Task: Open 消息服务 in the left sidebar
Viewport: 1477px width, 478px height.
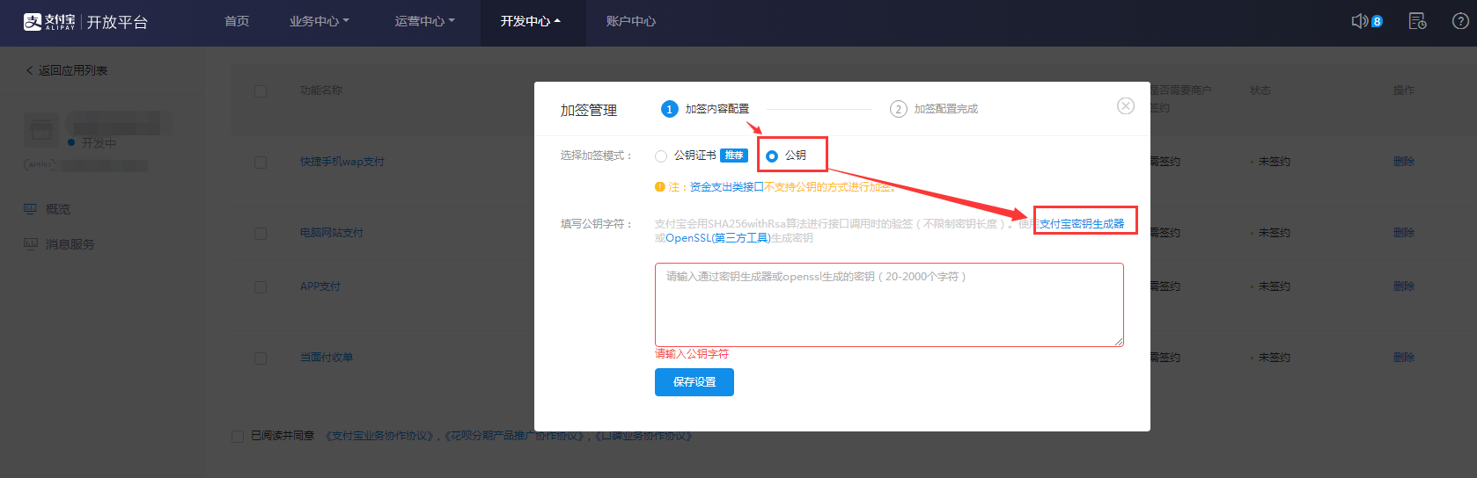Action: point(70,244)
